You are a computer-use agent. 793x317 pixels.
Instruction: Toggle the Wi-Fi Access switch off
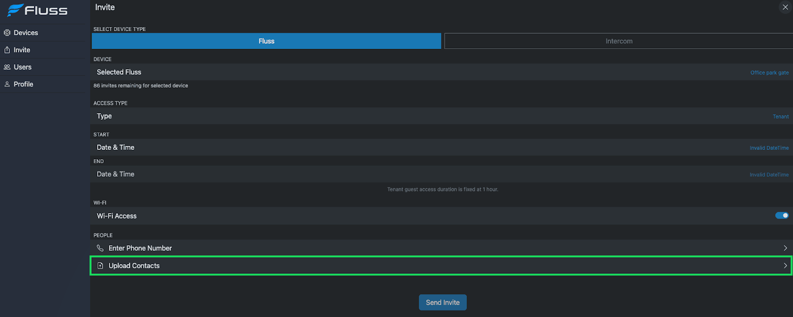point(782,216)
